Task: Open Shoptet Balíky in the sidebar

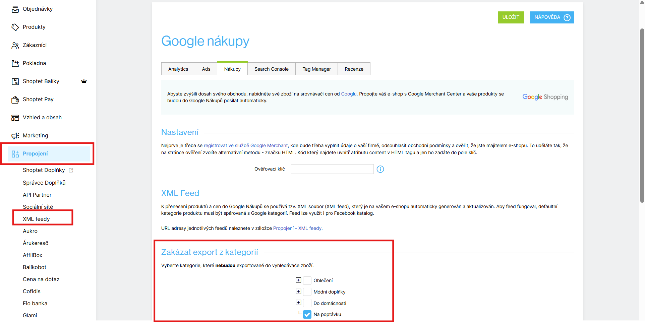Action: click(41, 81)
